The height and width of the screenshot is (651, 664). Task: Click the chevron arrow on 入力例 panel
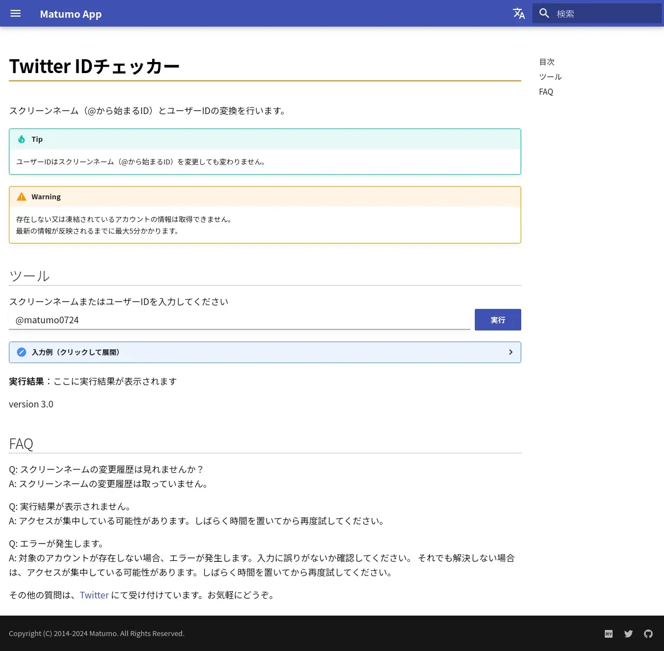click(x=510, y=352)
